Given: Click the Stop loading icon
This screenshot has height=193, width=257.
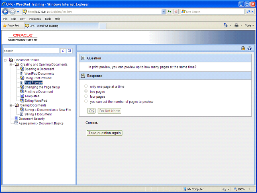Looking at the screenshot, I should tap(176, 12).
